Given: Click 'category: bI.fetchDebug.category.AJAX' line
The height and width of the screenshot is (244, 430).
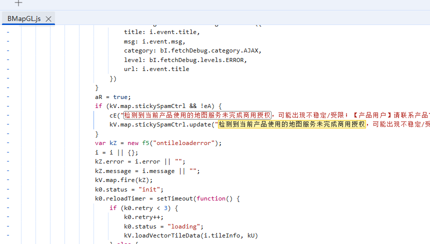Looking at the screenshot, I should click(x=192, y=50).
